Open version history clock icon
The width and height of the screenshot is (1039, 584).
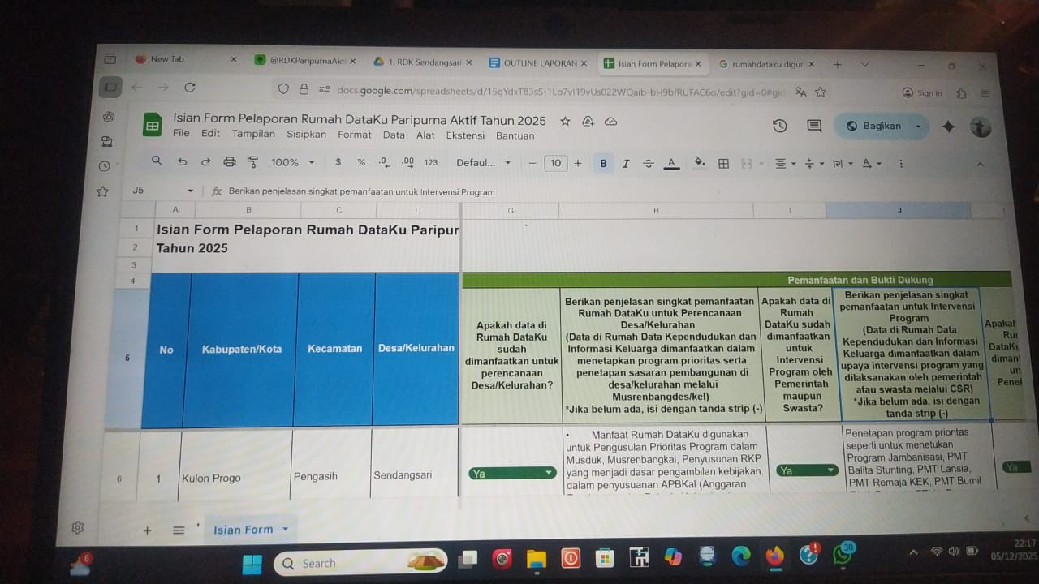[x=779, y=126]
